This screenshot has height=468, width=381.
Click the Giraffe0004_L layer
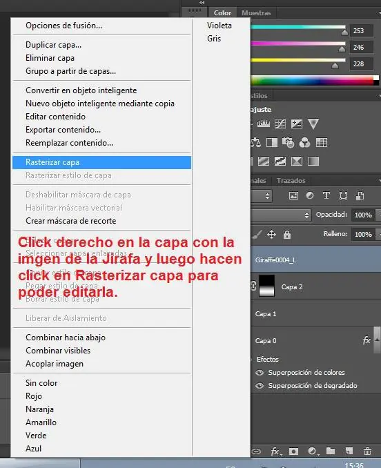[x=315, y=260]
